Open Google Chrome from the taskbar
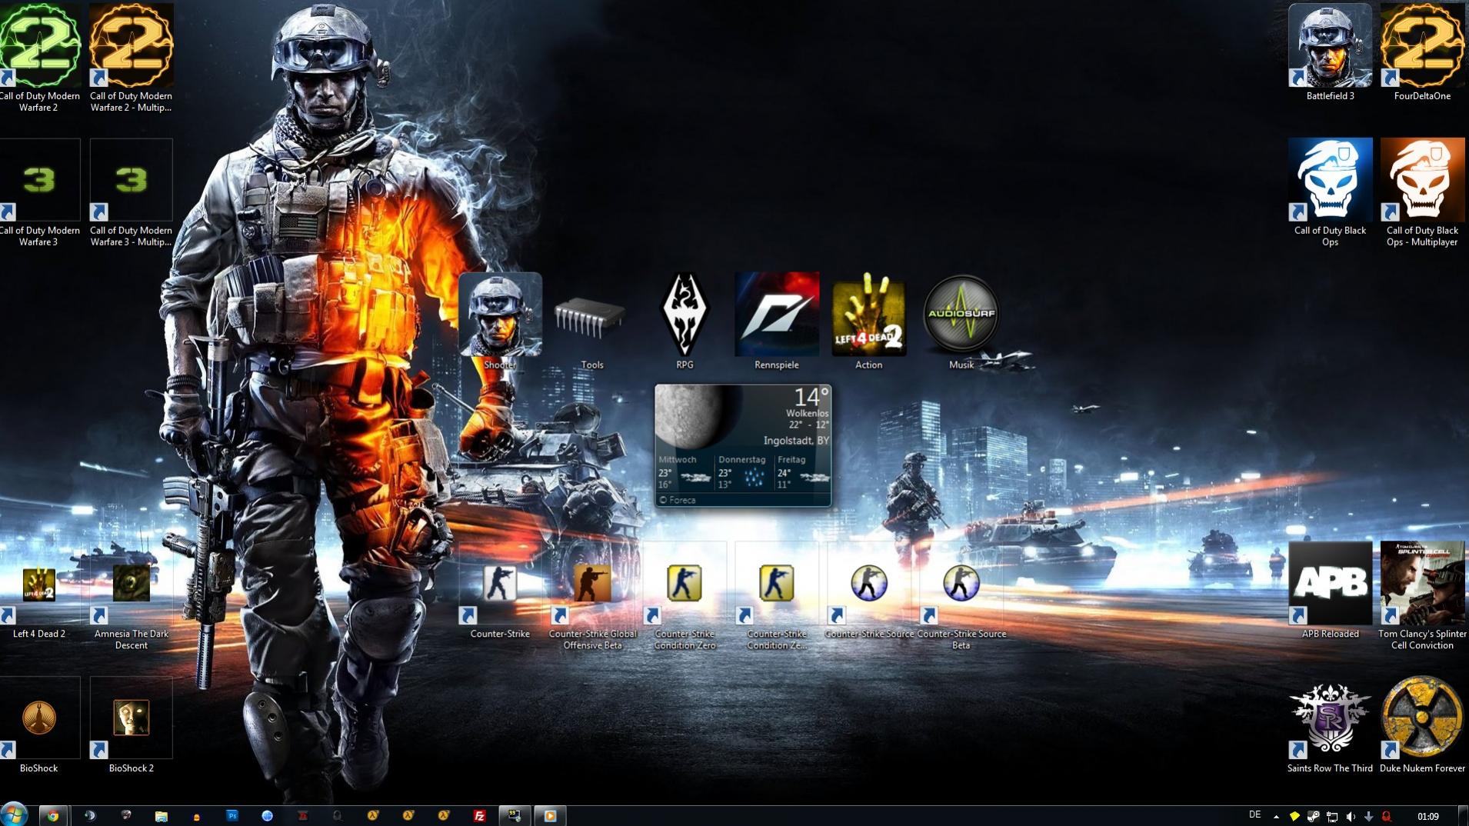1469x826 pixels. (x=53, y=816)
